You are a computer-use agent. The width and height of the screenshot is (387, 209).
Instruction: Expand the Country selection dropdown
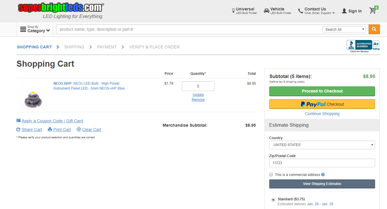(x=322, y=145)
